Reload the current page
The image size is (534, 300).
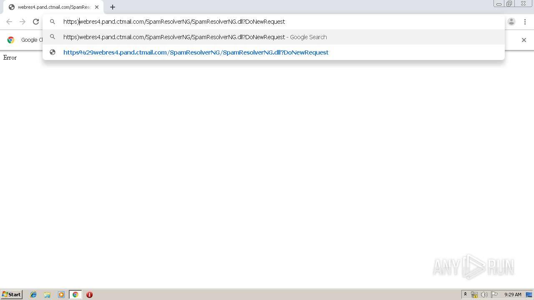coord(36,22)
